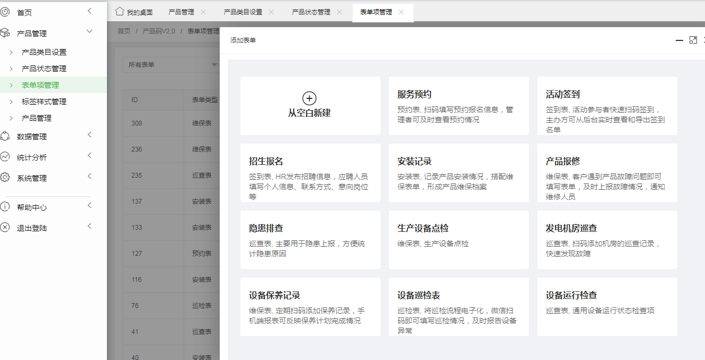Click the 首页 dashboard icon in sidebar
The width and height of the screenshot is (705, 360).
point(5,12)
